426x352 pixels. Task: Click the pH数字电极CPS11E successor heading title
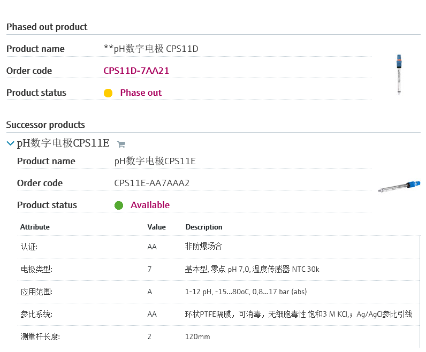[63, 143]
